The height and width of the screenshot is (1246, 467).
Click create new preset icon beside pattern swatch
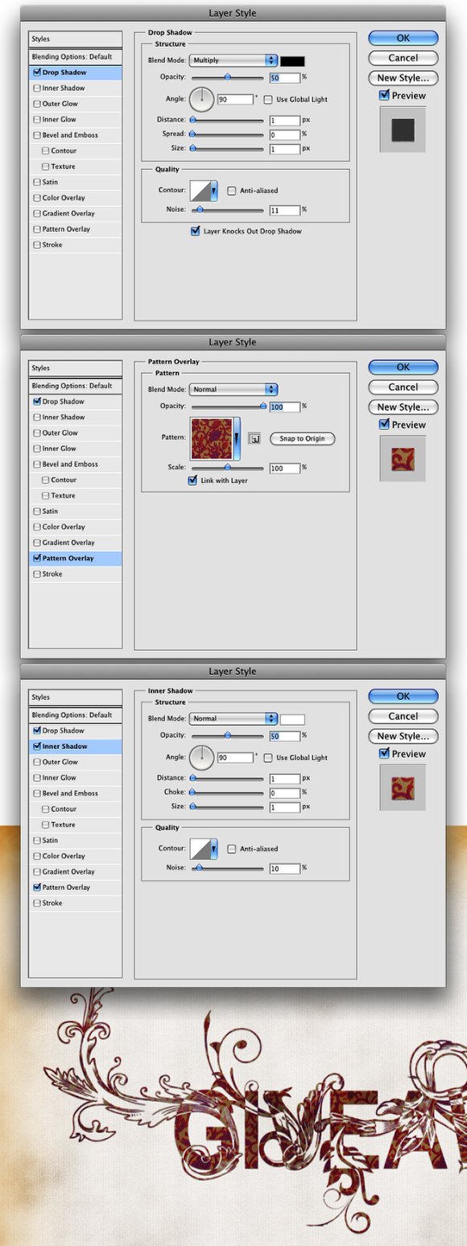click(254, 439)
